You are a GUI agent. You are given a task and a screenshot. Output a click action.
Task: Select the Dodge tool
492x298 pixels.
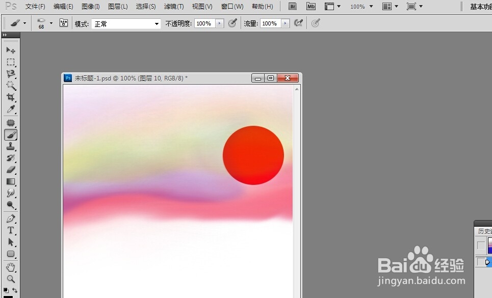tap(11, 205)
